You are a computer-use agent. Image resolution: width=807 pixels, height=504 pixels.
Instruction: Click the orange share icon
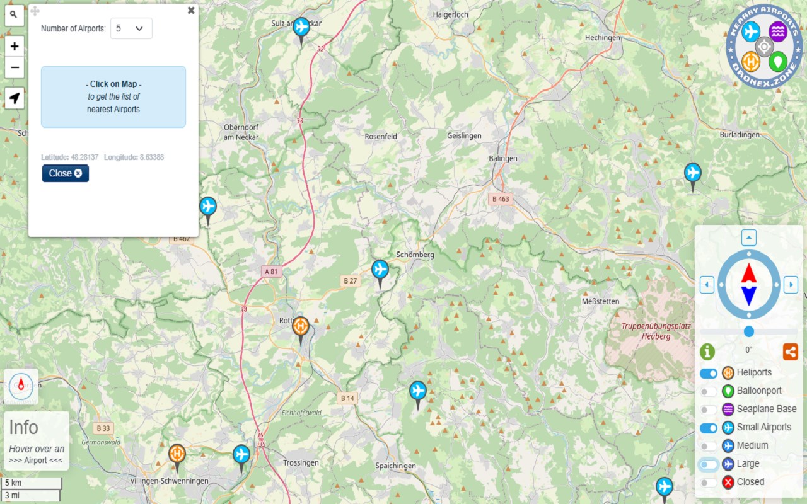791,352
